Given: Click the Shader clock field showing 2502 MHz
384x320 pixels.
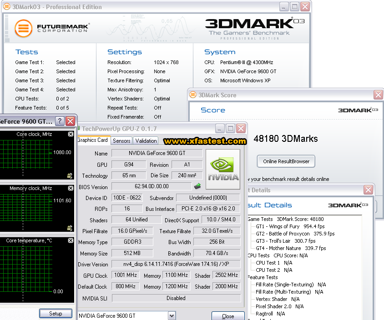Looking at the screenshot, I should click(x=227, y=275).
